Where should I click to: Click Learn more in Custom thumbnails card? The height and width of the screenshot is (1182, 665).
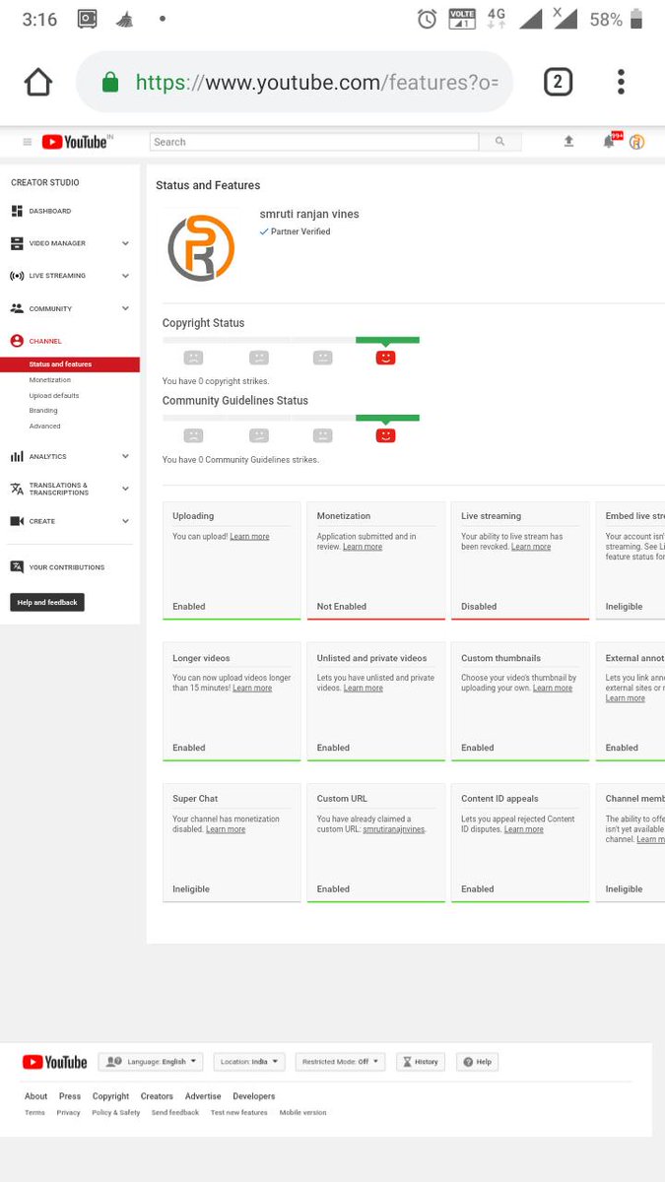click(x=553, y=688)
